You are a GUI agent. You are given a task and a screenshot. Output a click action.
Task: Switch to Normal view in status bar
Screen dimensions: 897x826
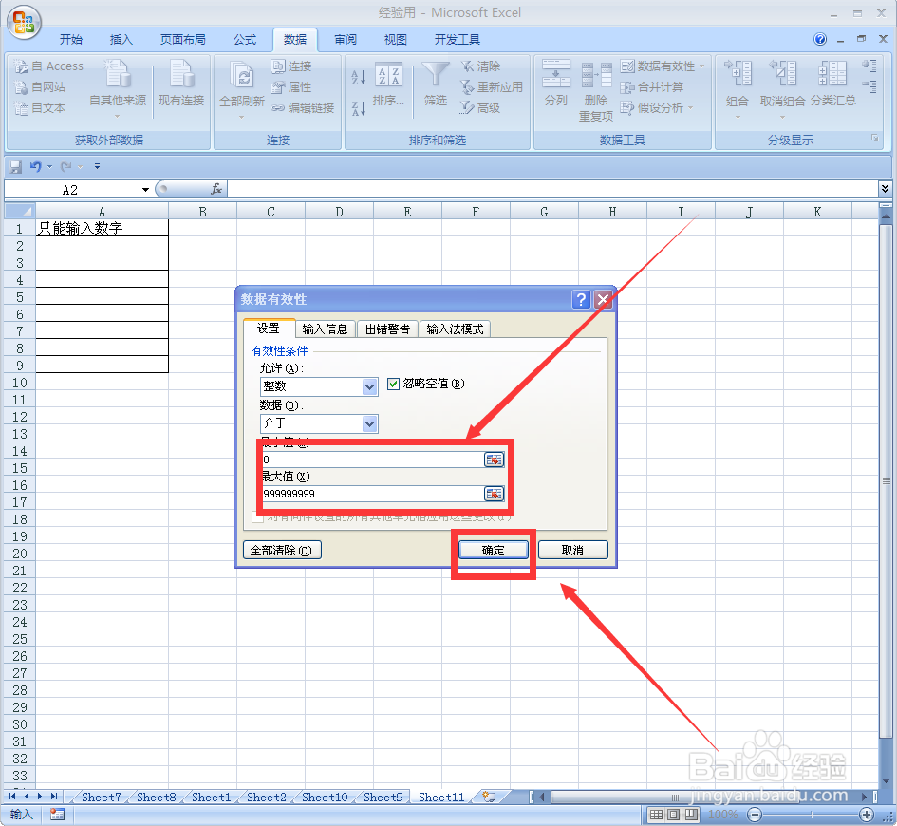656,815
